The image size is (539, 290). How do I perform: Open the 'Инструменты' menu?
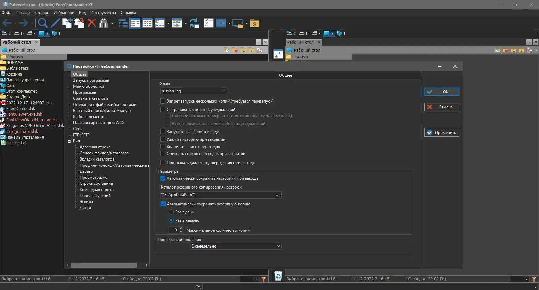point(103,13)
